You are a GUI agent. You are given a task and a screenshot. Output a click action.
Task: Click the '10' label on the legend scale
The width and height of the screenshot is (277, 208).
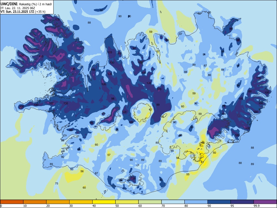click(x=25, y=206)
